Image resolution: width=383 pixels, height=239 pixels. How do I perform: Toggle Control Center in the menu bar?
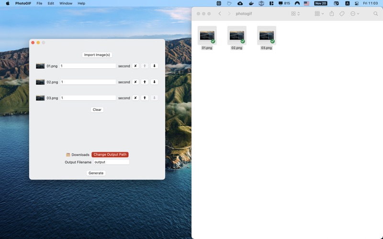click(x=356, y=3)
